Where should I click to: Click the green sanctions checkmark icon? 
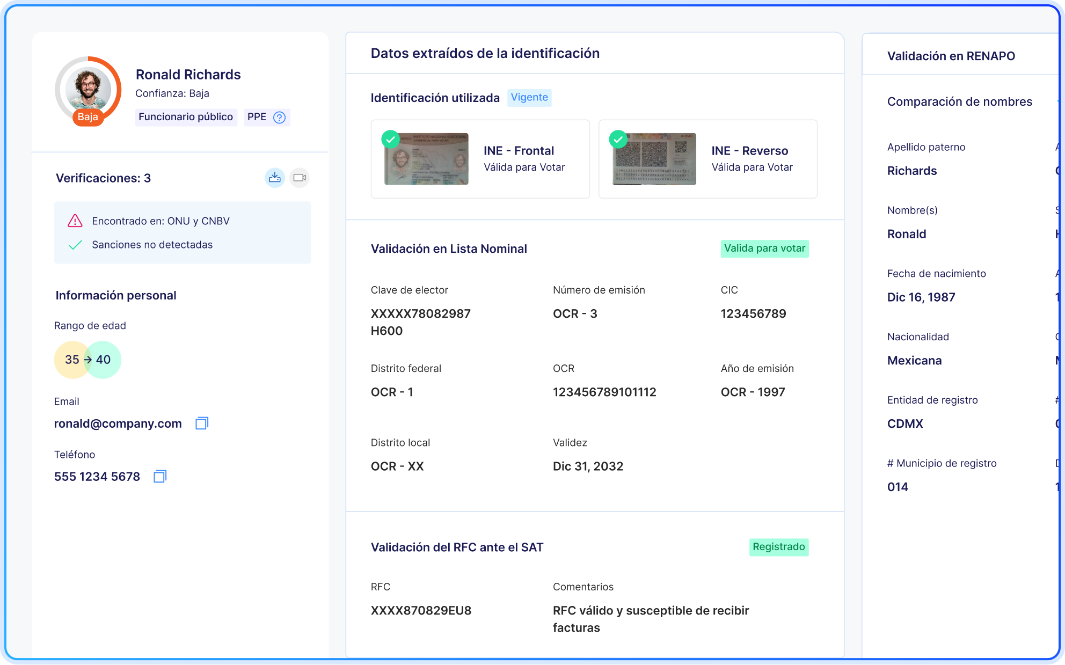[75, 245]
